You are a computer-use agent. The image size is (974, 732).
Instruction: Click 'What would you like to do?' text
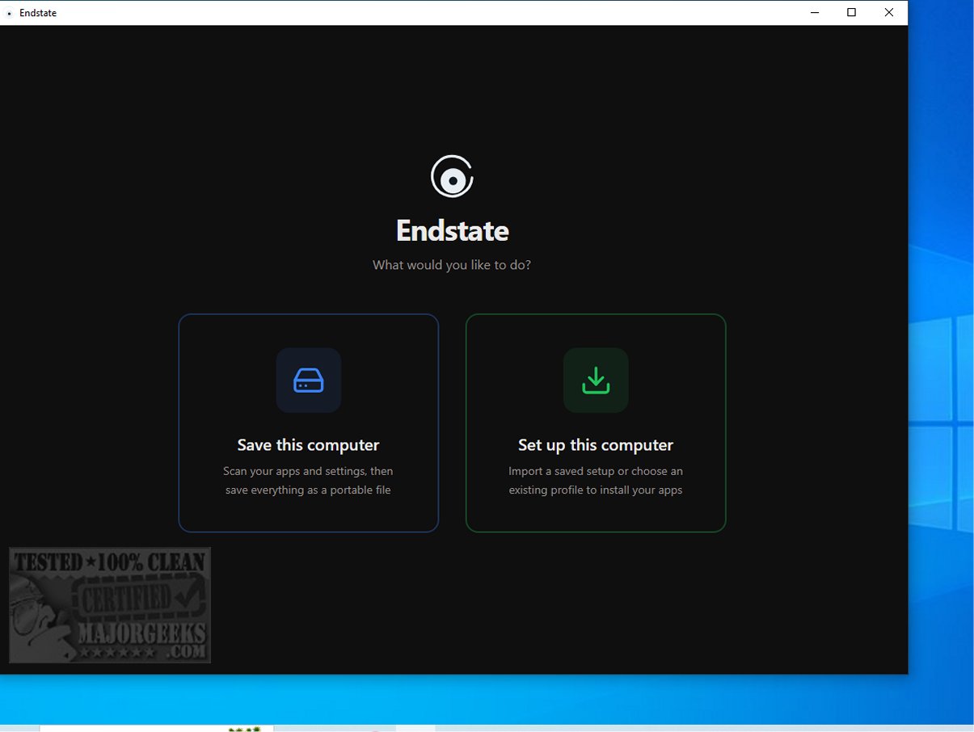click(x=452, y=265)
